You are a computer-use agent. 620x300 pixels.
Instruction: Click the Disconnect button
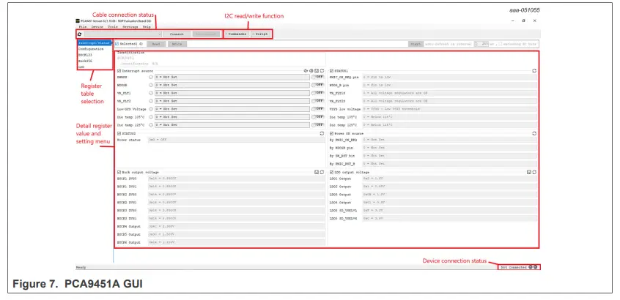coord(206,34)
